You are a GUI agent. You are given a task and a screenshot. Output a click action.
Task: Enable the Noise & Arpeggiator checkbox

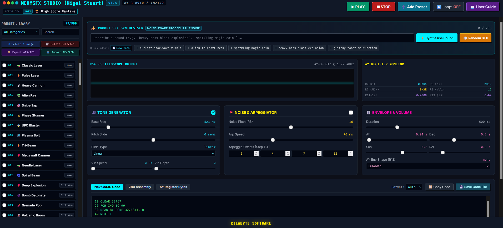pos(351,113)
